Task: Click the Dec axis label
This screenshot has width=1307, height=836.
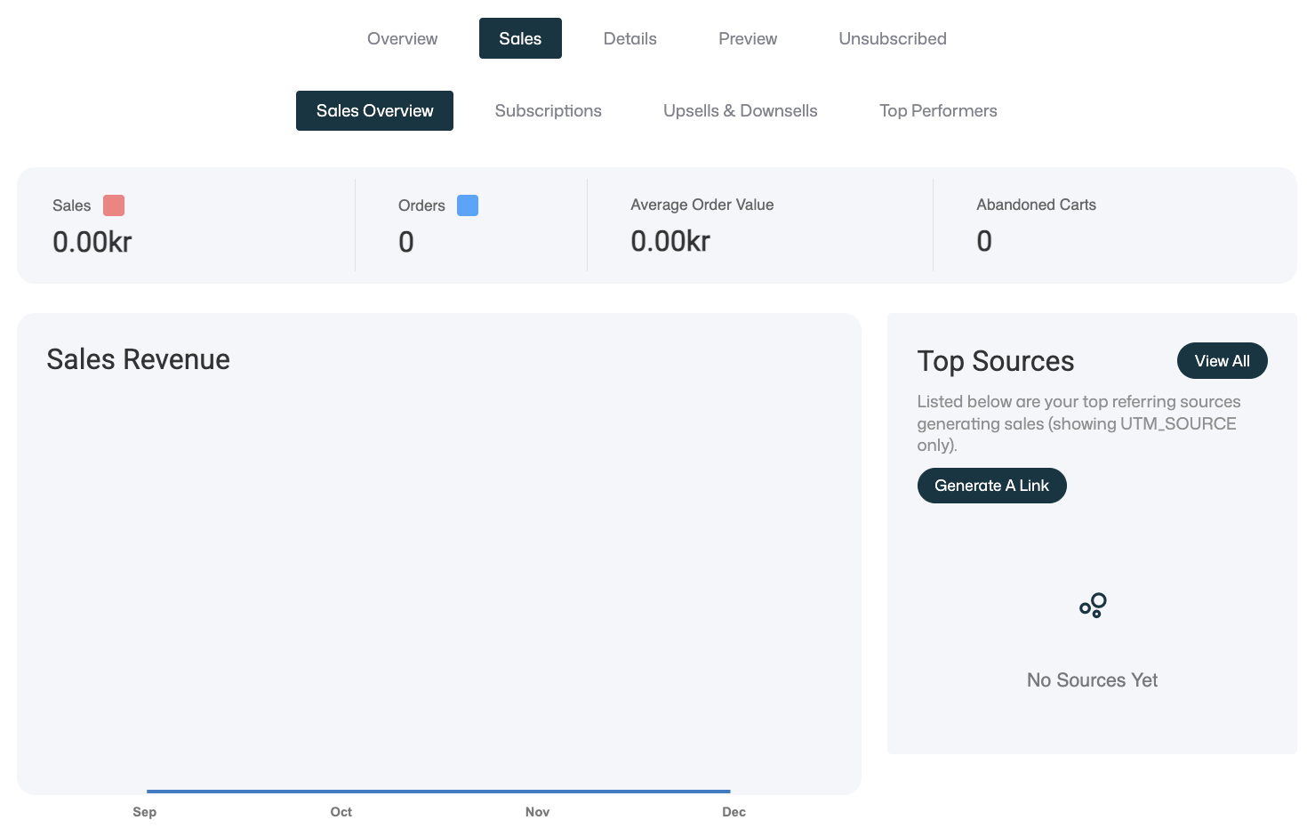Action: coord(734,812)
